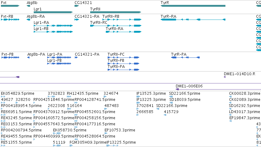Select the EP10753.3prime EST label
This screenshot has height=147, width=261.
click(120, 130)
